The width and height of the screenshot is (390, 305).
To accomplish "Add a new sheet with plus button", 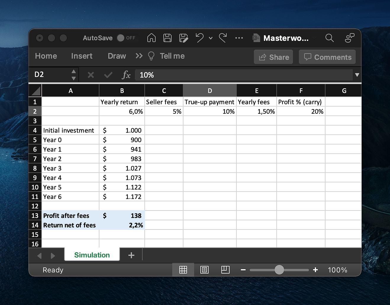I will (x=131, y=255).
